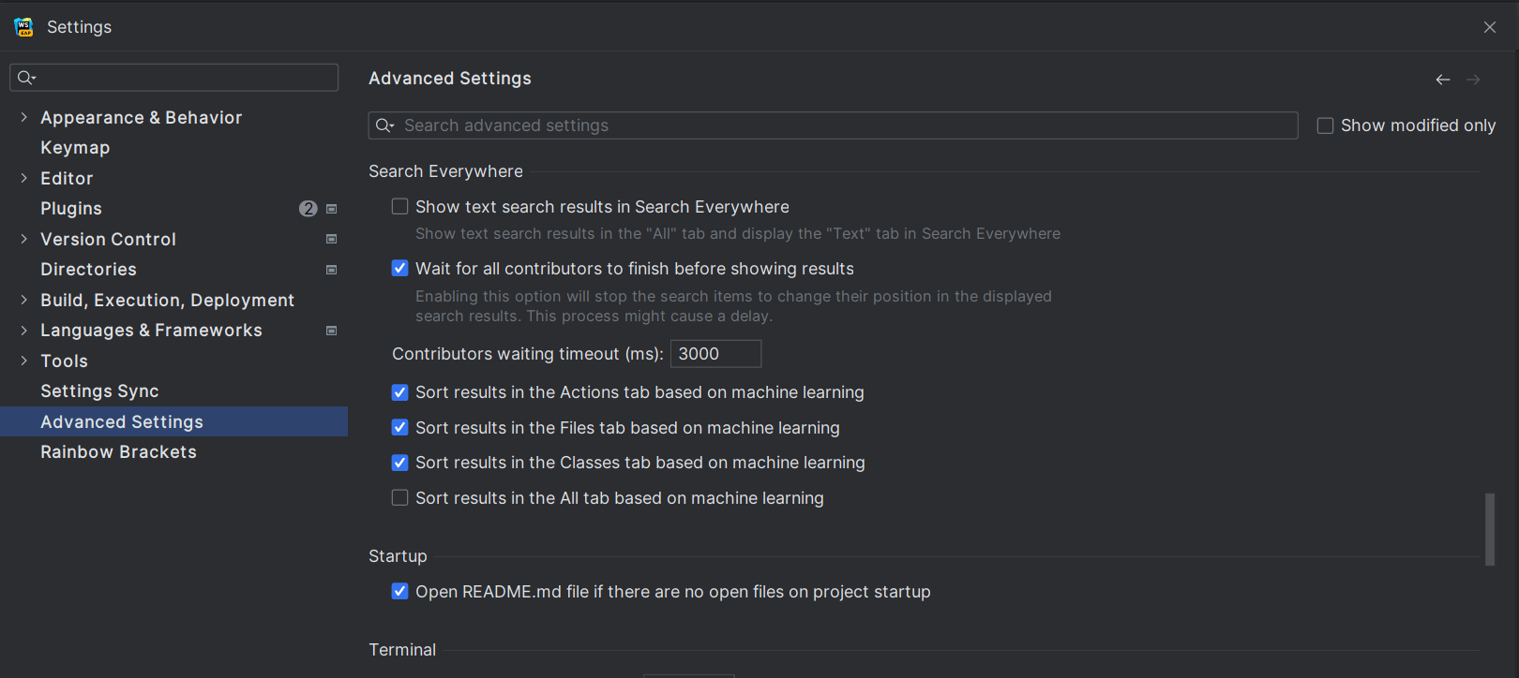Viewport: 1519px width, 678px height.
Task: Expand the Editor settings tree node
Action: coord(24,178)
